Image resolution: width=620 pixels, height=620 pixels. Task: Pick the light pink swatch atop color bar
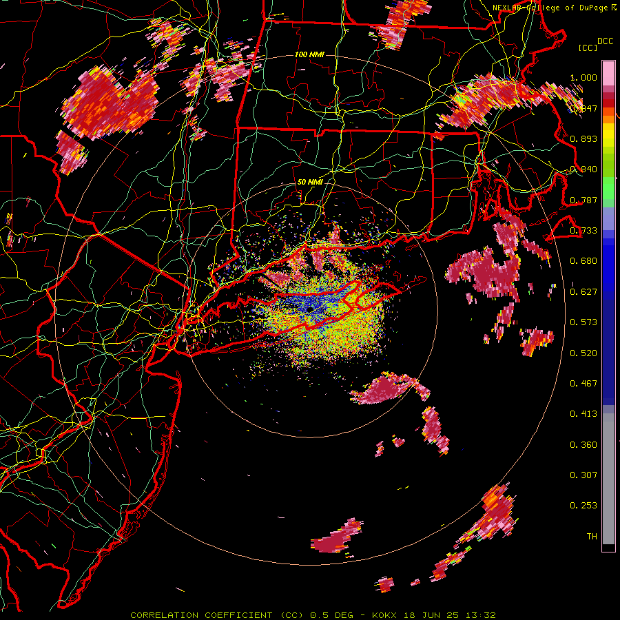pos(608,74)
